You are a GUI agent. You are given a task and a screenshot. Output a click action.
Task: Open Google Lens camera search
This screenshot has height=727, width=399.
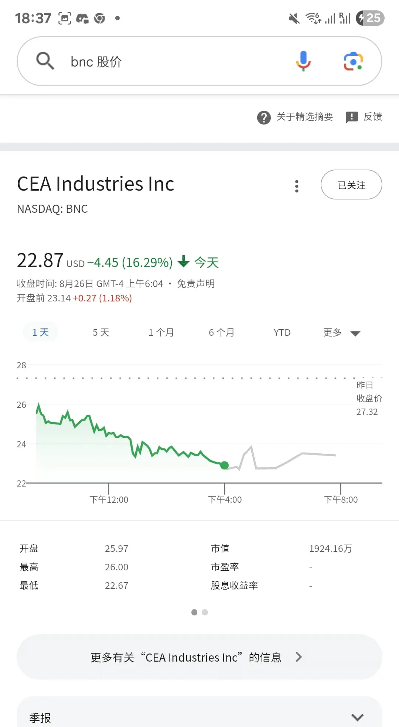(x=353, y=61)
